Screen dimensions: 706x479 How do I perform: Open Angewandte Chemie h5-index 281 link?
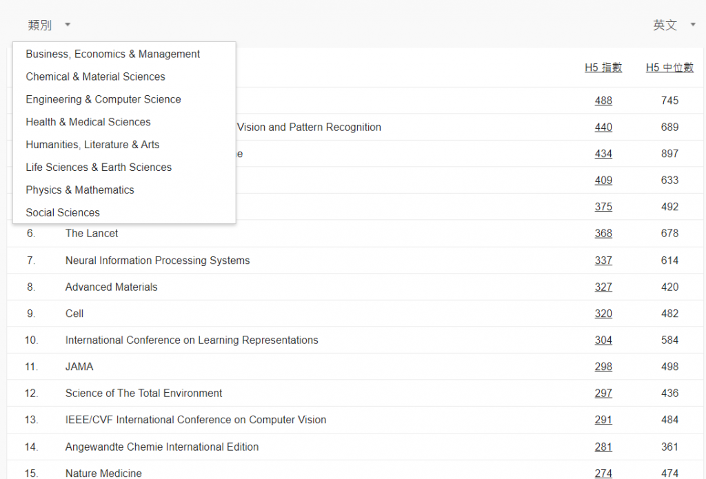[603, 447]
